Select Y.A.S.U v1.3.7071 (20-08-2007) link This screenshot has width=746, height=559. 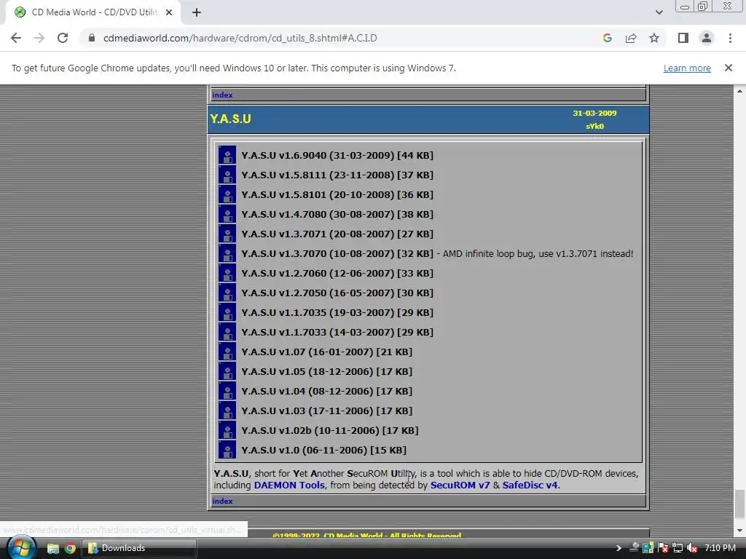pos(337,234)
